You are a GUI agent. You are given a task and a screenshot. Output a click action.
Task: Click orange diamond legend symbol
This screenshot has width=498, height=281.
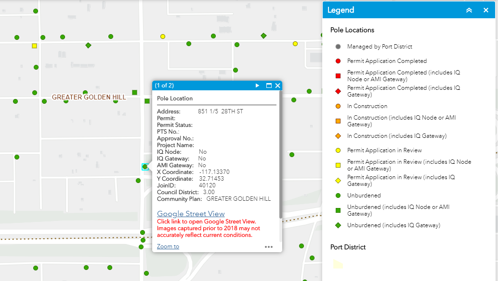coord(338,136)
